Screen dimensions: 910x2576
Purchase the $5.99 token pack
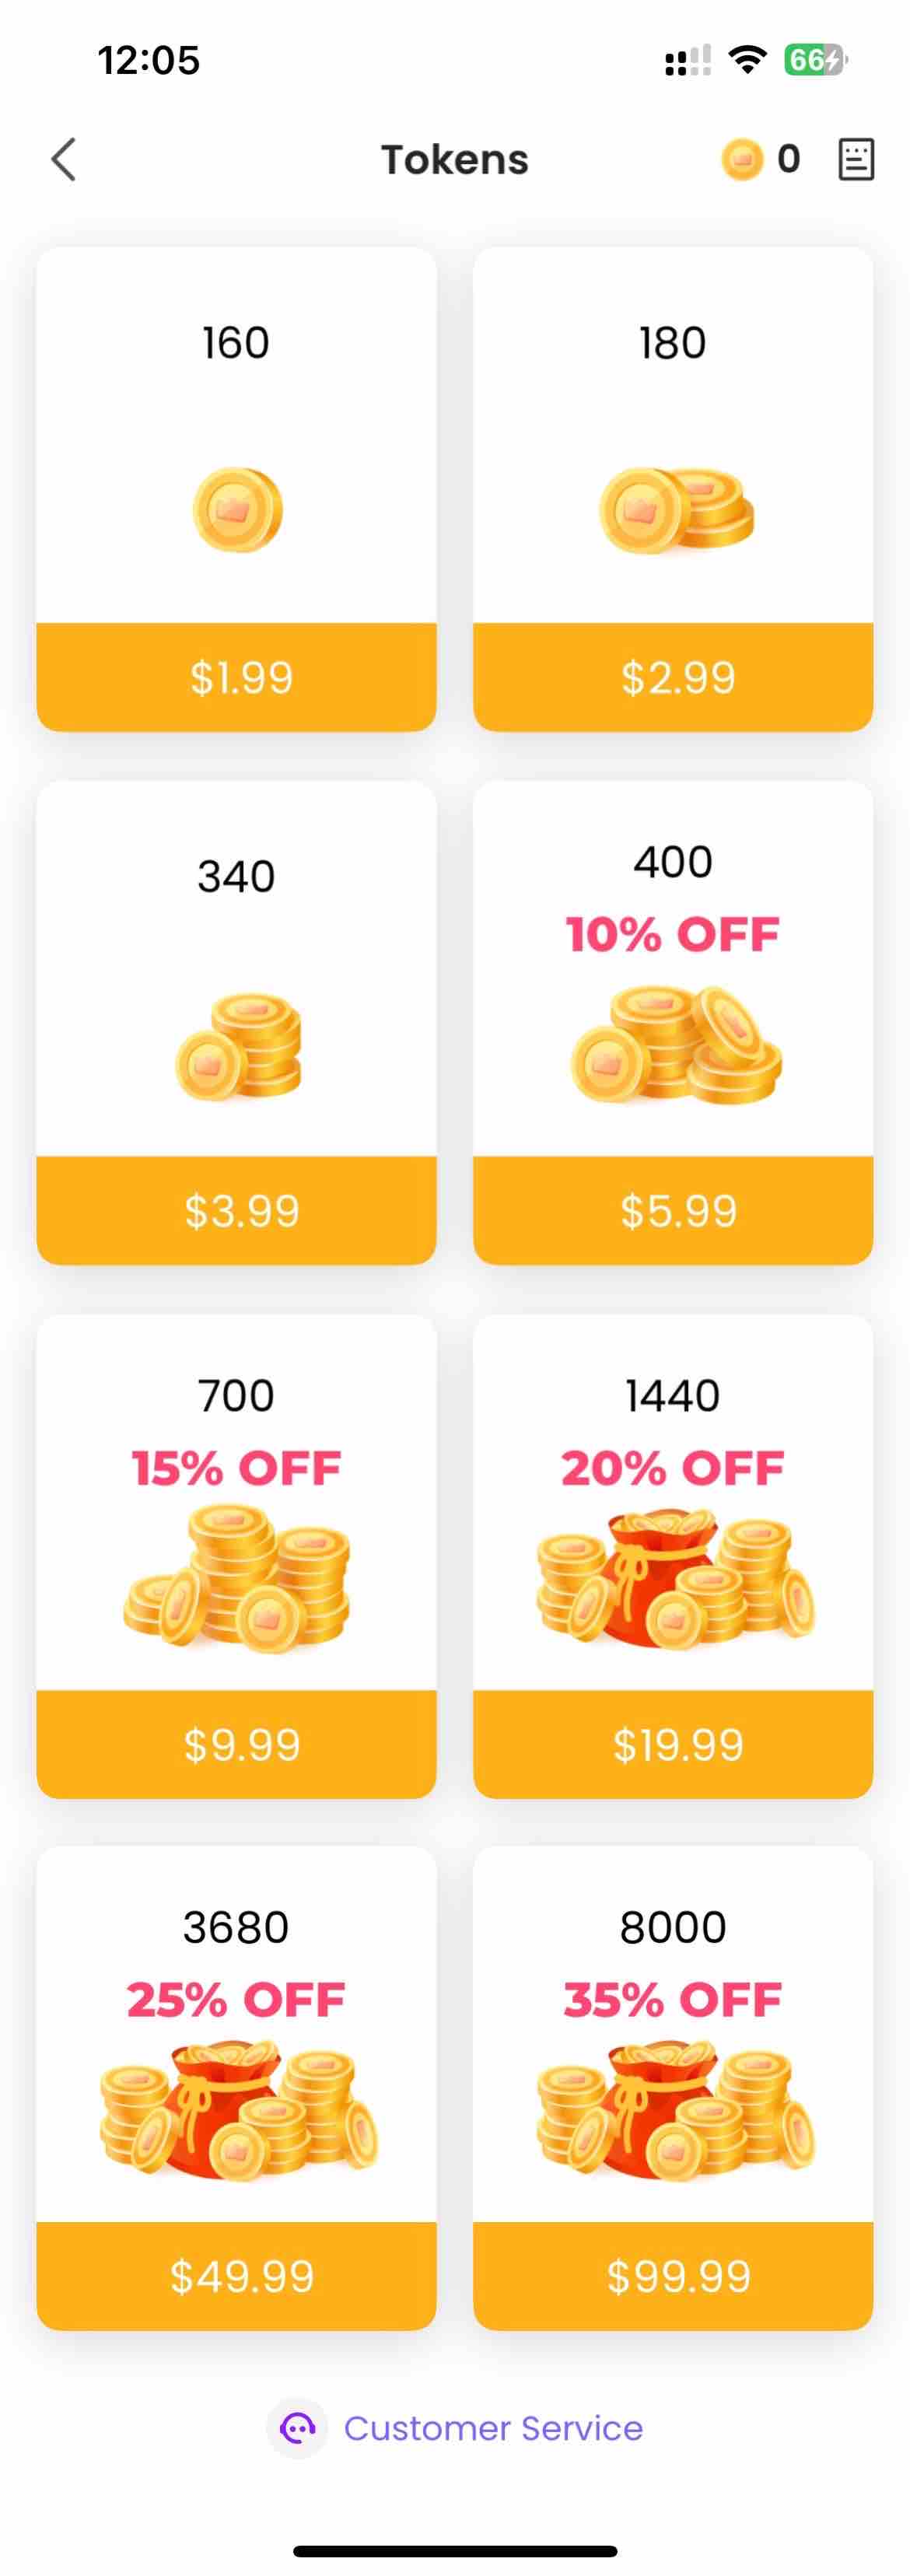[673, 1210]
